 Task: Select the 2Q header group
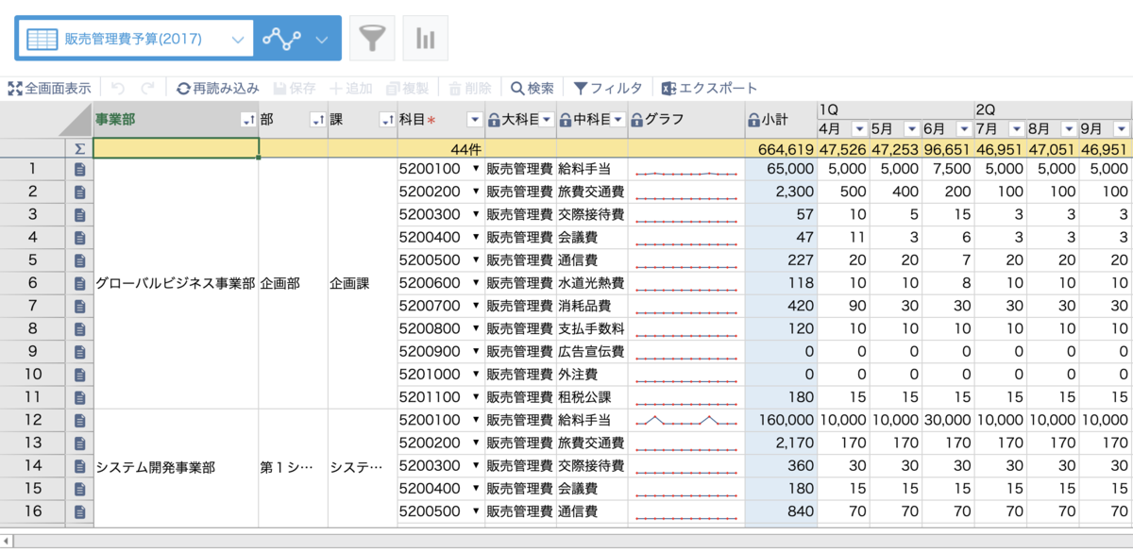point(1053,109)
